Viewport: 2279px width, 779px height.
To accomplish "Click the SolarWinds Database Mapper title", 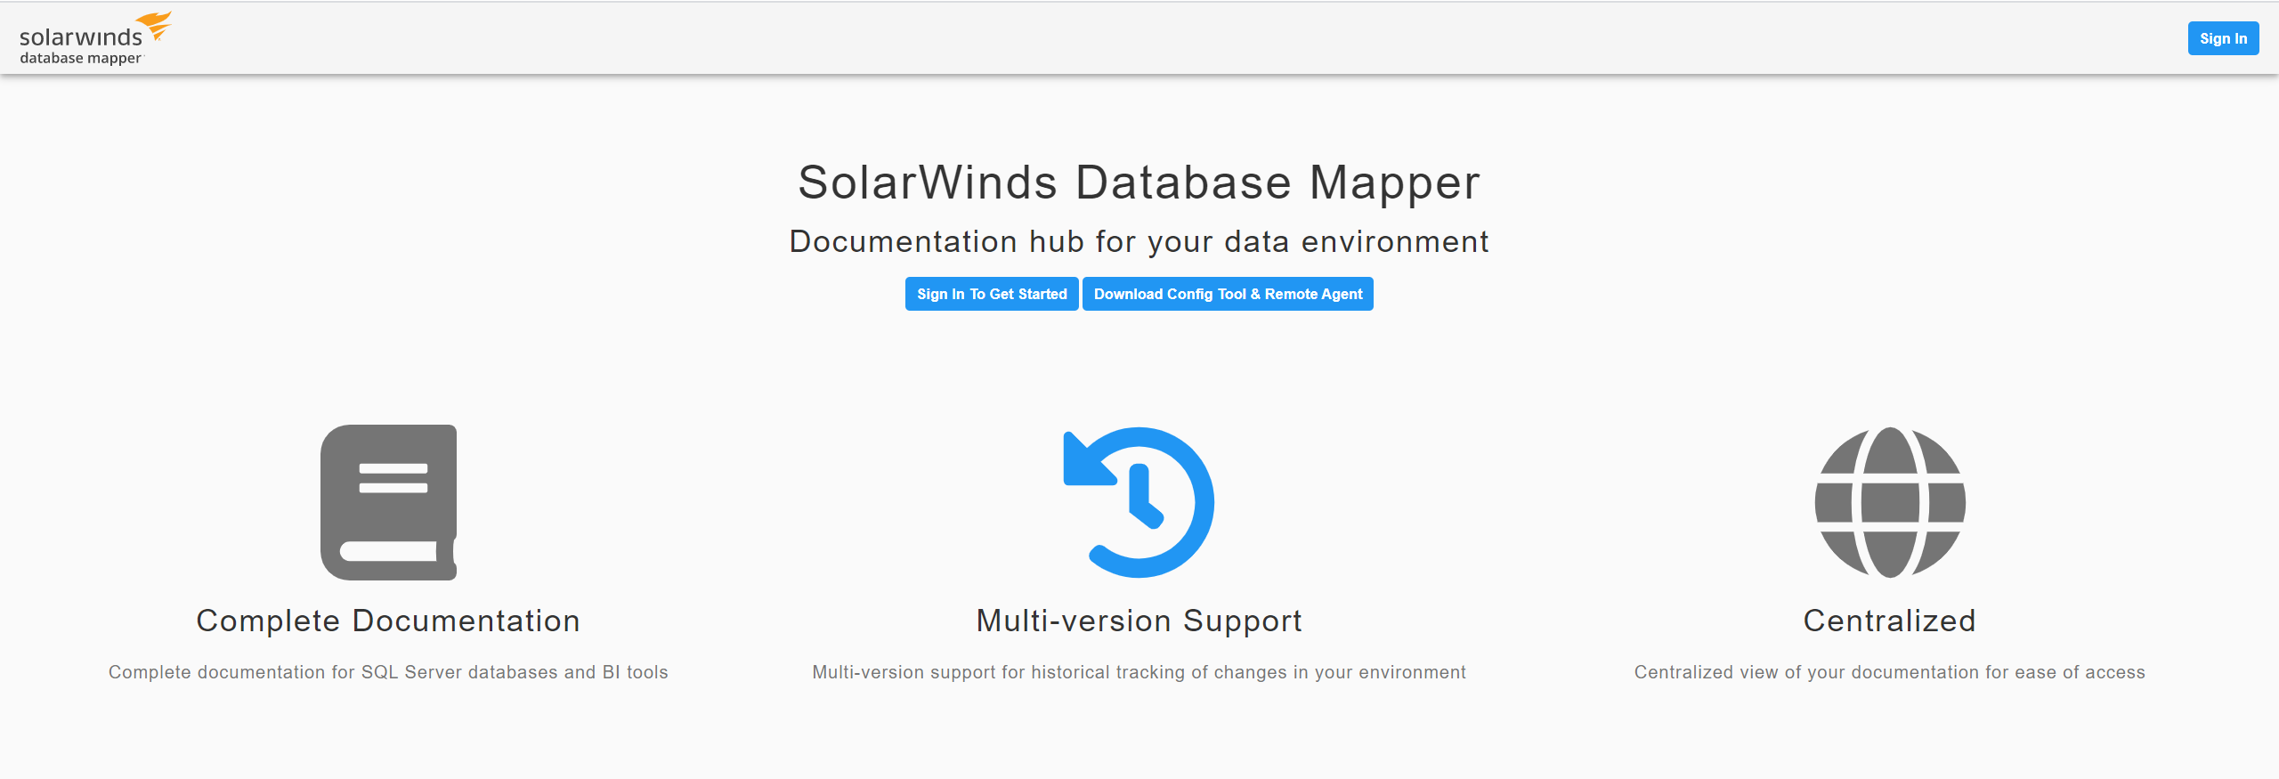I will (1139, 183).
